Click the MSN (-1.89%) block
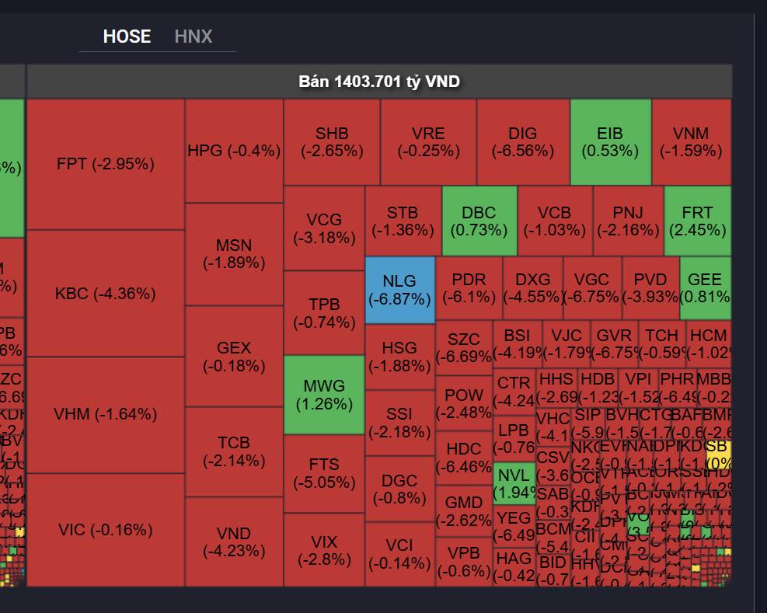 coord(234,254)
